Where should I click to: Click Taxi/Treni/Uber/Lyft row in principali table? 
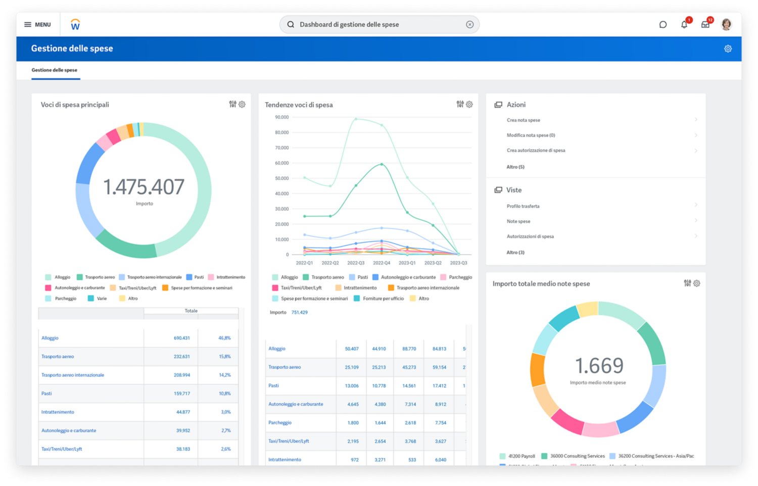(x=138, y=449)
